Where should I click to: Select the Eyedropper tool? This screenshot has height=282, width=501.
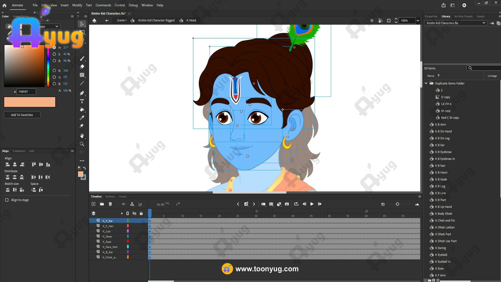pyautogui.click(x=82, y=118)
